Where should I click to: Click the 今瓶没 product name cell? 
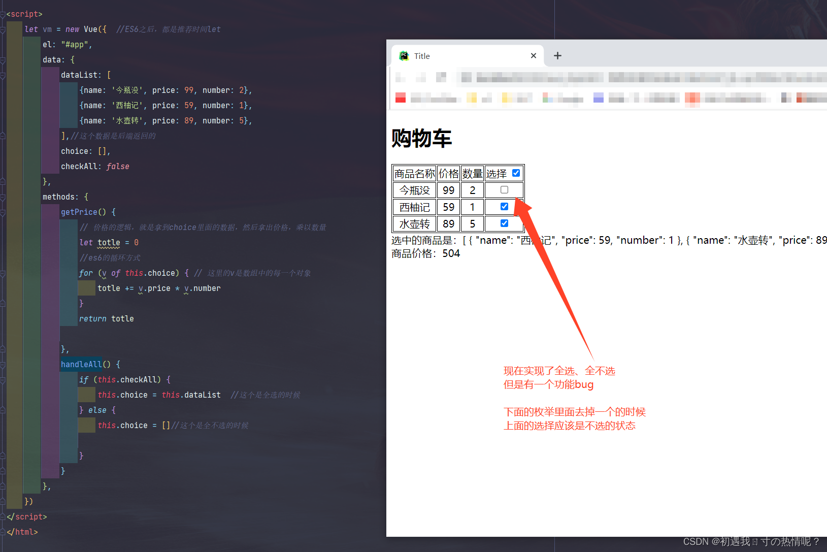pos(415,190)
